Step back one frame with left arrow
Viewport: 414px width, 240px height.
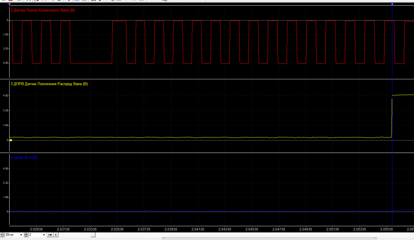click(56, 235)
